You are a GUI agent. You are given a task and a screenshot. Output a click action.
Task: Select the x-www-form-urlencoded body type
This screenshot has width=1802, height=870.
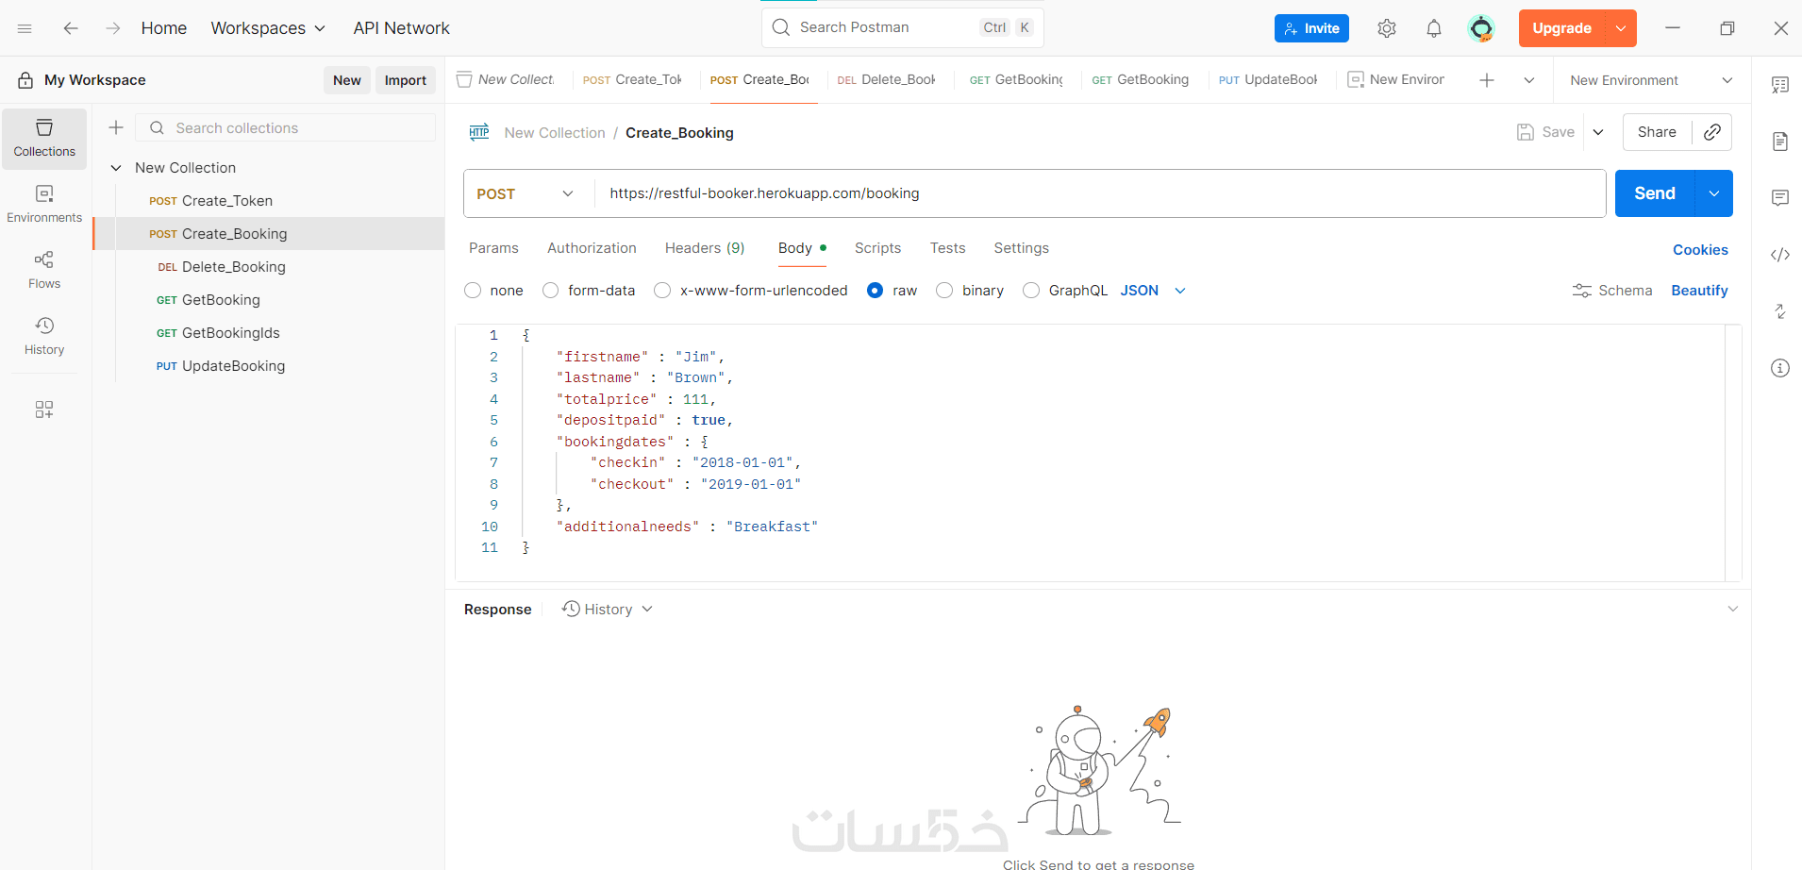(x=662, y=291)
